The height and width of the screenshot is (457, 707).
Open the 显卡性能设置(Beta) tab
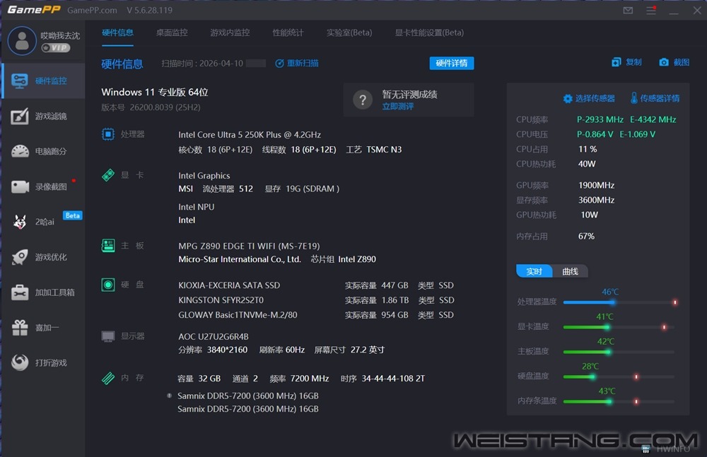tap(429, 32)
